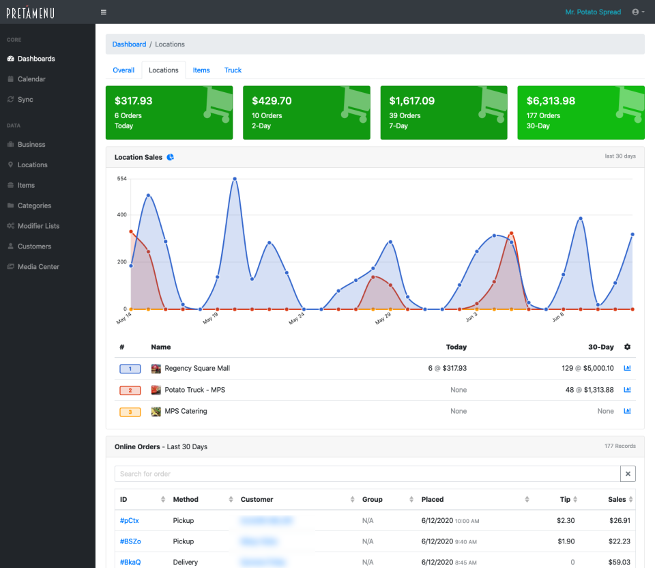Click Mr. Potato Spread account link
This screenshot has height=568, width=655.
tap(593, 12)
